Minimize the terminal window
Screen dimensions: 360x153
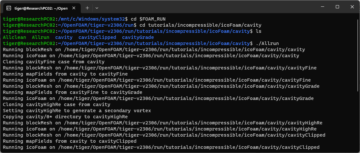pyautogui.click(x=323, y=7)
